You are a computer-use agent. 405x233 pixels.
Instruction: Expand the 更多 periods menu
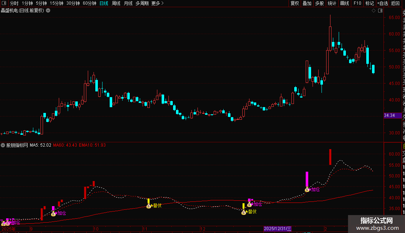pos(157,3)
